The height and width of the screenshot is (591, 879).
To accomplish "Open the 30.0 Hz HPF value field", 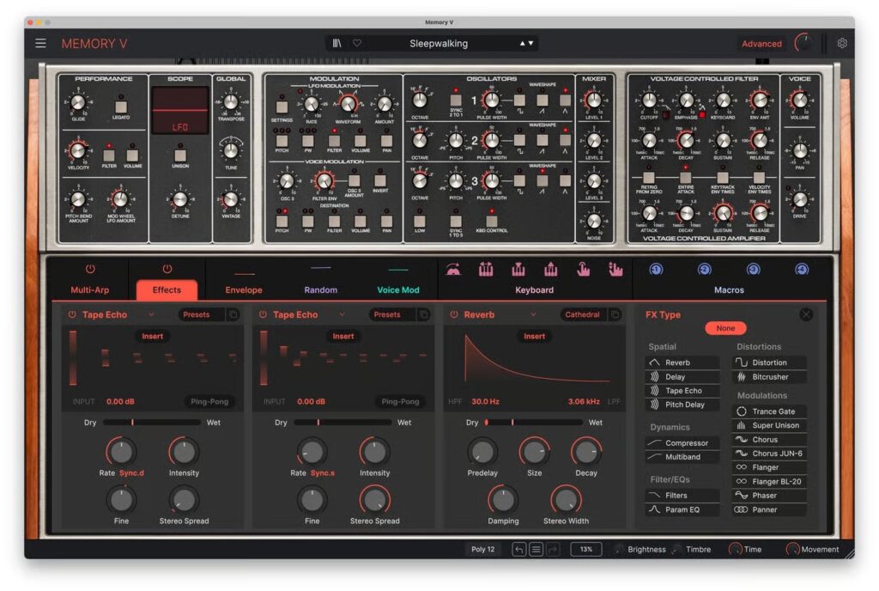I will tap(485, 401).
